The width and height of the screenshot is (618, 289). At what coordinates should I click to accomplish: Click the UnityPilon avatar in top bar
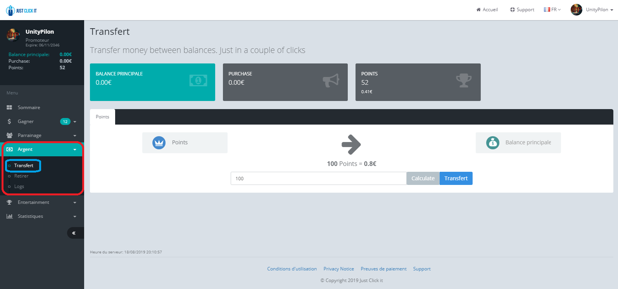tap(576, 10)
